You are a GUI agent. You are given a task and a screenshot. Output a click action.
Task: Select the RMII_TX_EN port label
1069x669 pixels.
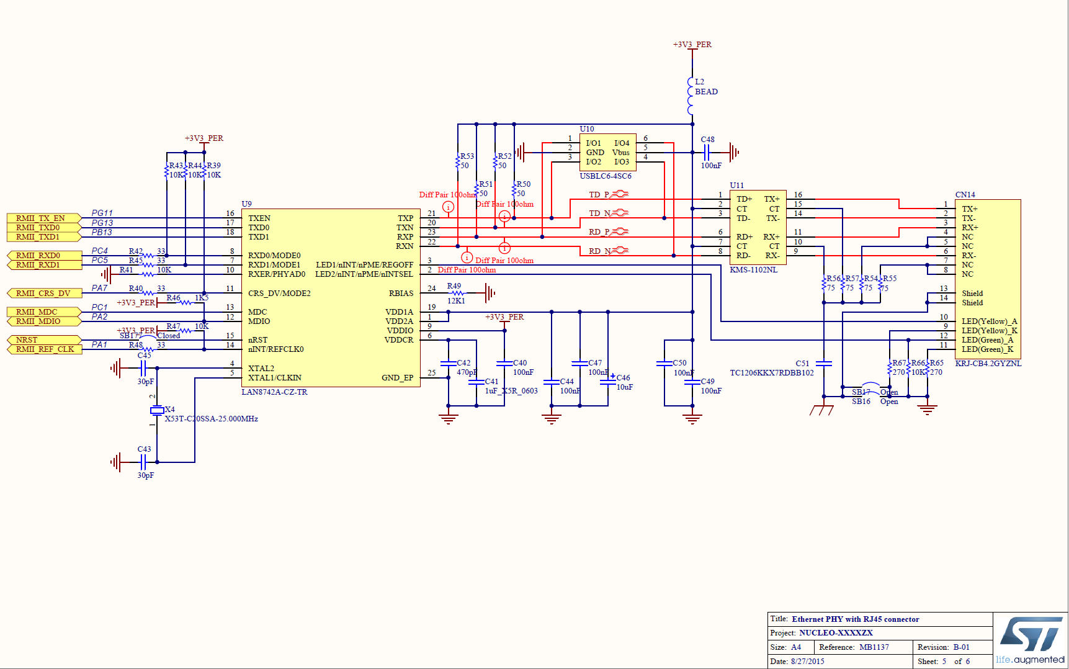(43, 218)
